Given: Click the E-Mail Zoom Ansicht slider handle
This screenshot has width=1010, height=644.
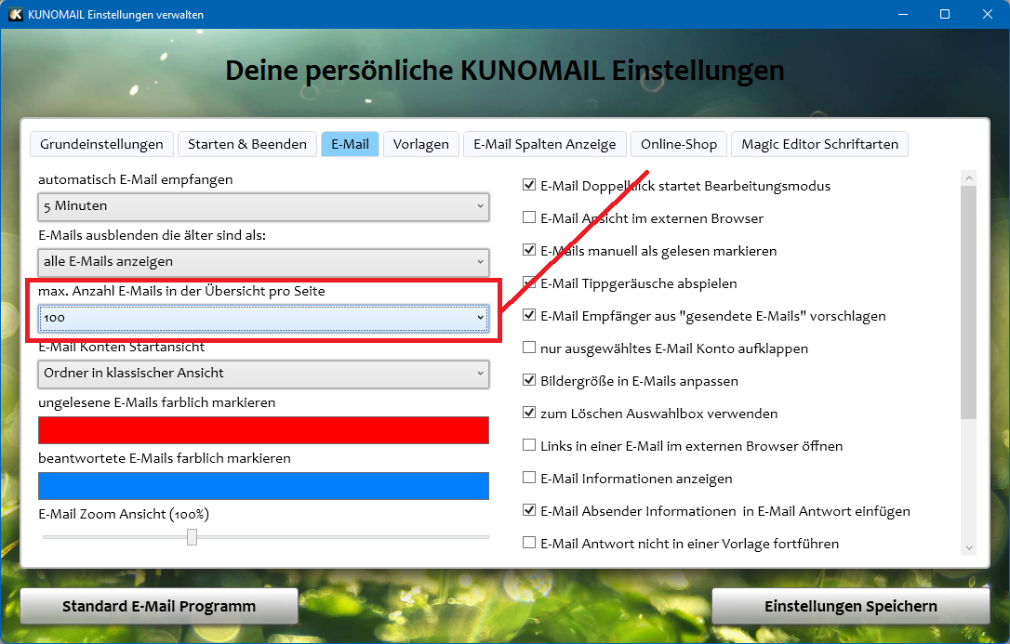Looking at the screenshot, I should (192, 537).
